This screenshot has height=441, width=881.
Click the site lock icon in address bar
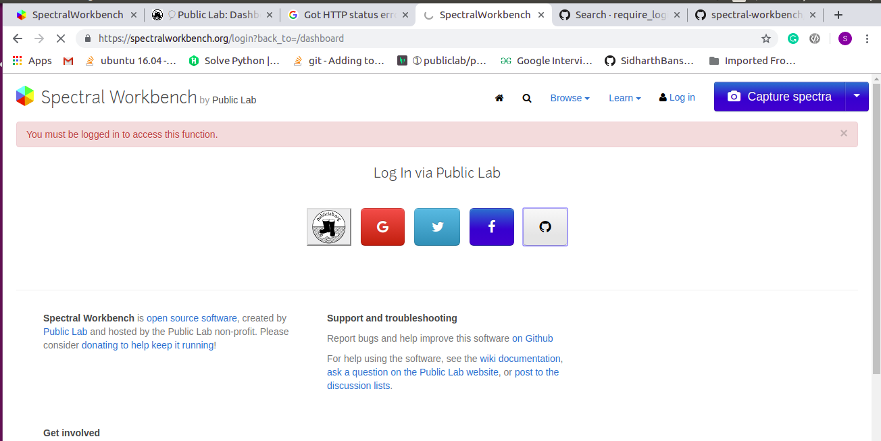pyautogui.click(x=88, y=38)
